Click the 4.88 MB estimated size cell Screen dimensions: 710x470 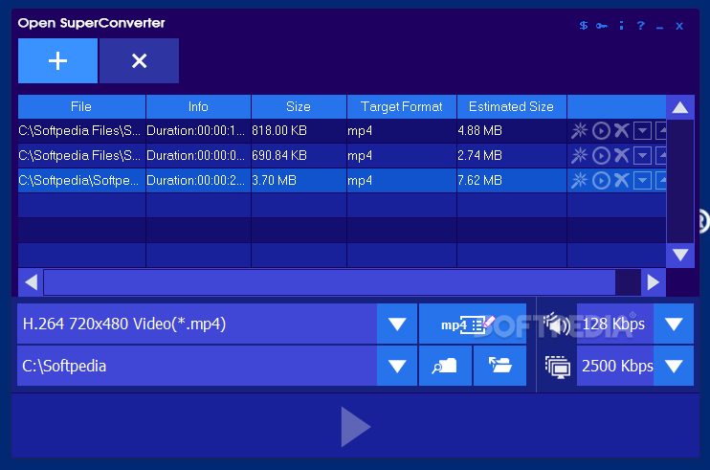[512, 131]
